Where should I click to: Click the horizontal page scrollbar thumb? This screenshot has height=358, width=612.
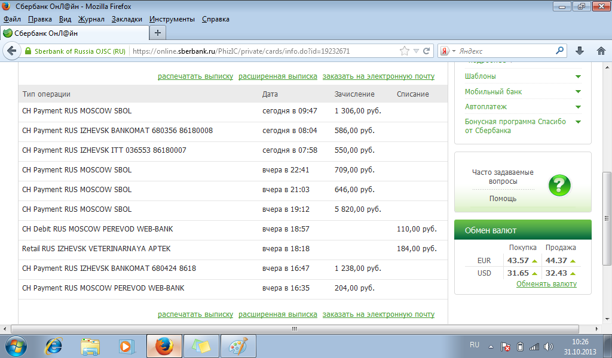point(294,329)
